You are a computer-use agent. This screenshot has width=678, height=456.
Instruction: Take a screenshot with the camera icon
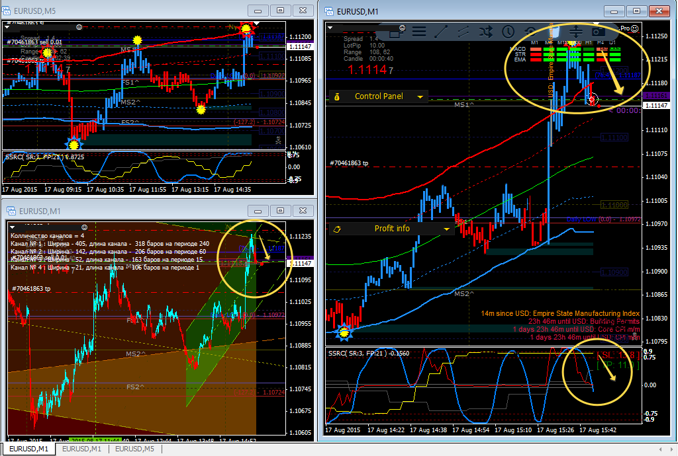click(x=599, y=32)
